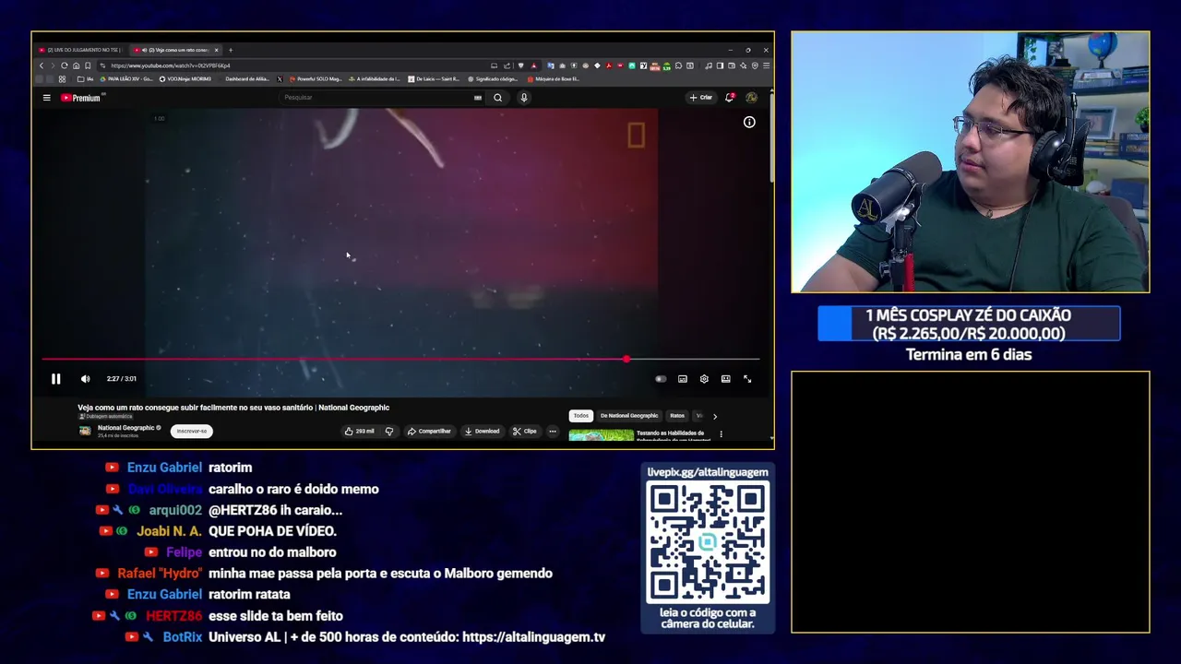Open the YouTube notifications bell
The image size is (1181, 664).
pos(729,97)
